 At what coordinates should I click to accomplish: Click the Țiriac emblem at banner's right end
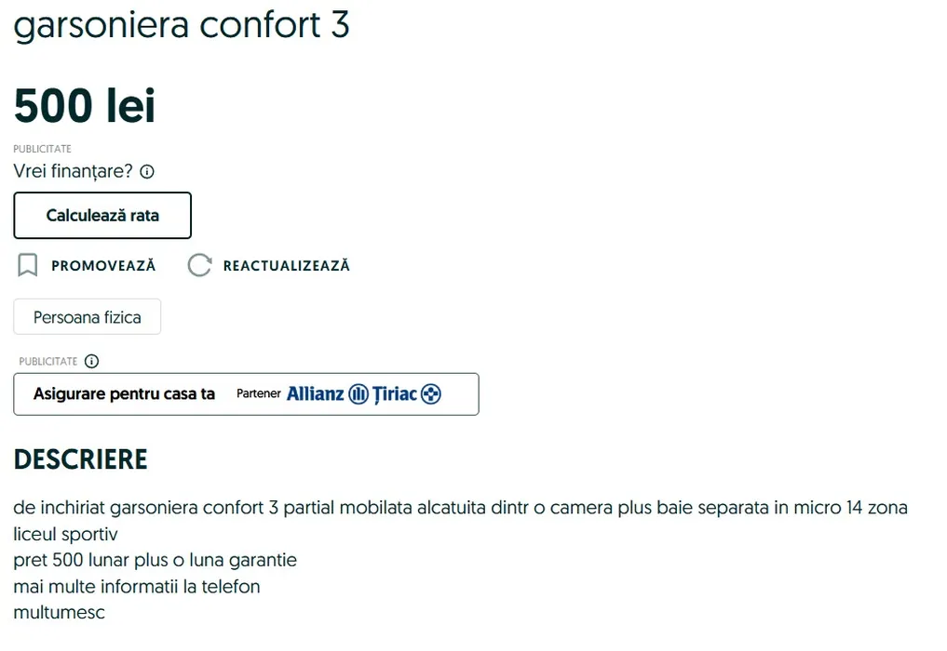[x=431, y=394]
